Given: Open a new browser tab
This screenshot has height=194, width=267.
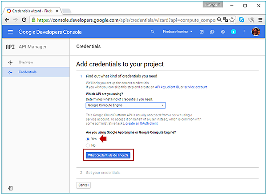Looking at the screenshot, I should point(67,11).
